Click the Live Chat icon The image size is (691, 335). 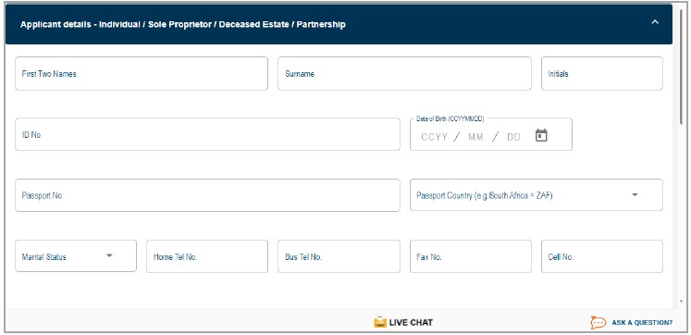point(380,322)
